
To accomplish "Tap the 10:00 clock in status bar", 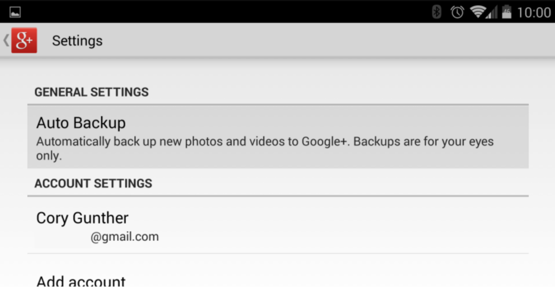I will (x=534, y=12).
